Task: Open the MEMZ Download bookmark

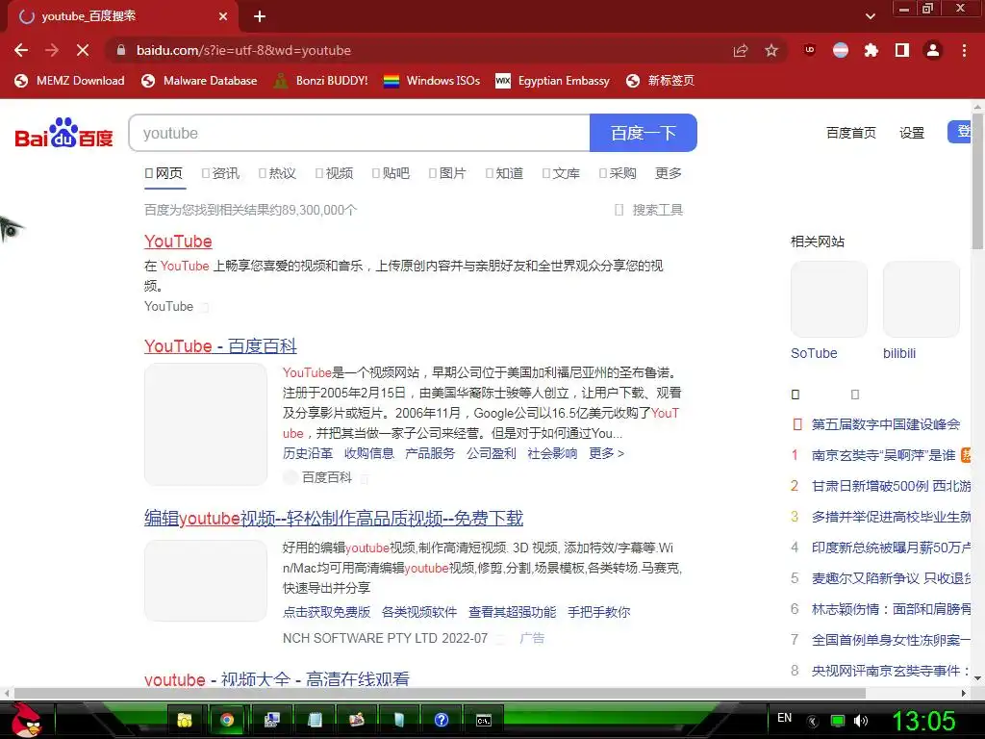Action: (69, 81)
